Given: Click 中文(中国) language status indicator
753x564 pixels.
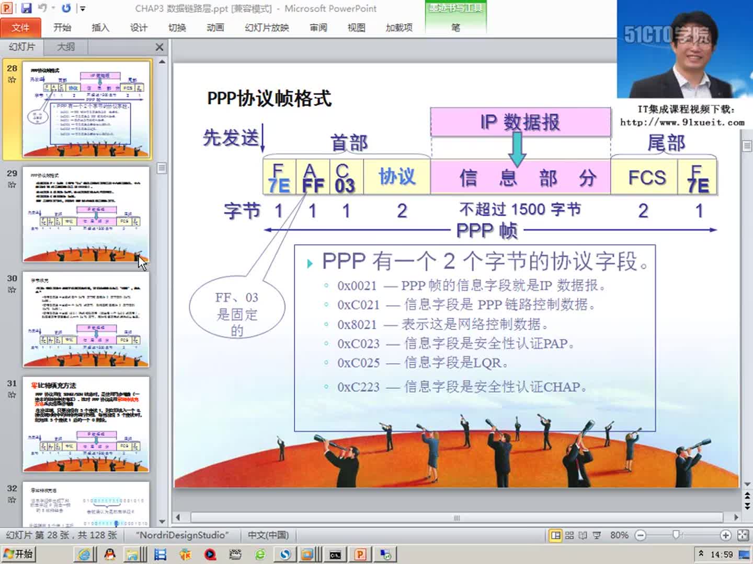Looking at the screenshot, I should (x=268, y=535).
